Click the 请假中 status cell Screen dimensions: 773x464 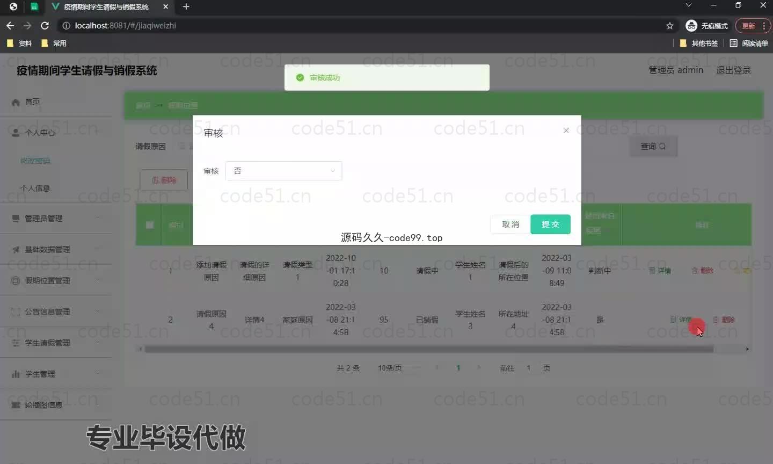click(x=427, y=271)
